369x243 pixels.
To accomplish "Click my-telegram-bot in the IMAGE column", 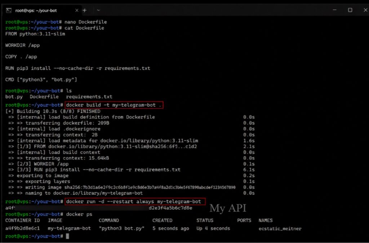I will tap(69, 229).
